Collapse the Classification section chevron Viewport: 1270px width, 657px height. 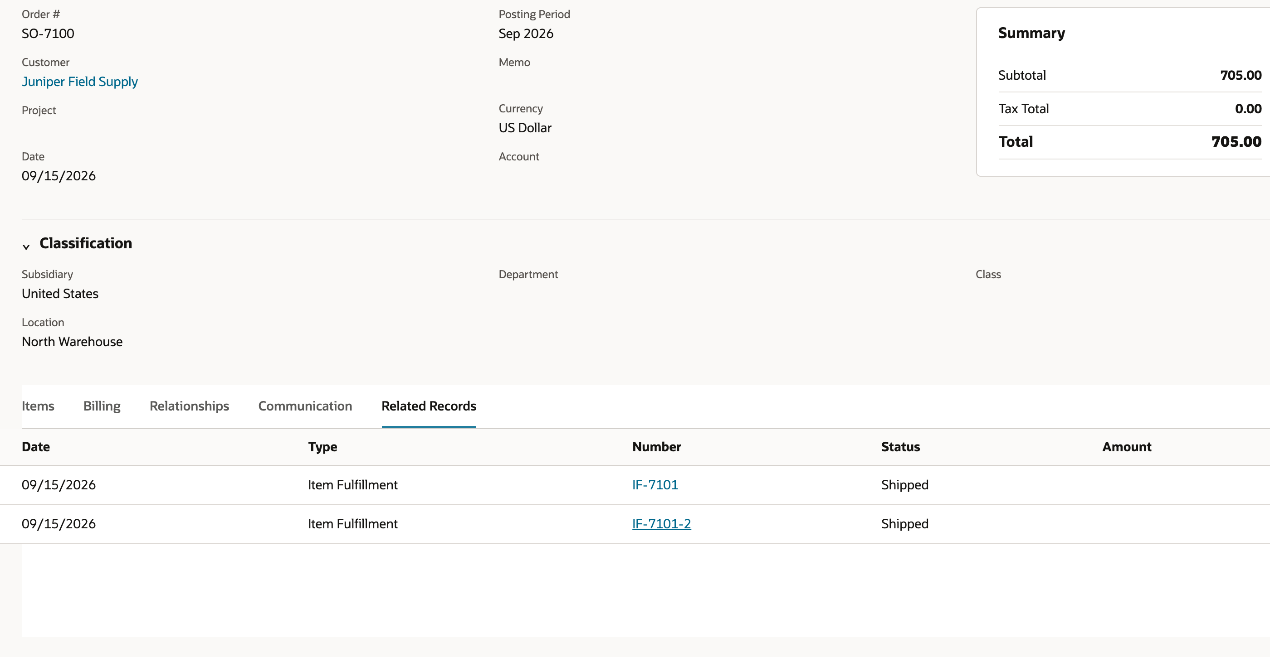pyautogui.click(x=26, y=247)
